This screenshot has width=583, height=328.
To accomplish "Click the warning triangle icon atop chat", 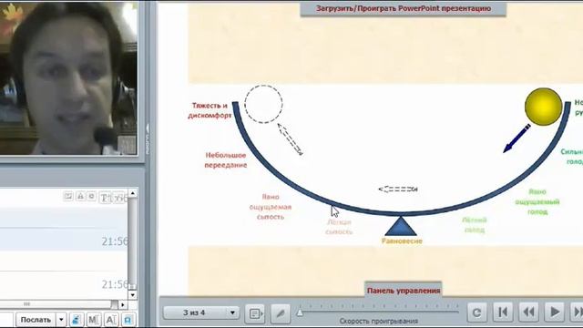I will (x=80, y=197).
